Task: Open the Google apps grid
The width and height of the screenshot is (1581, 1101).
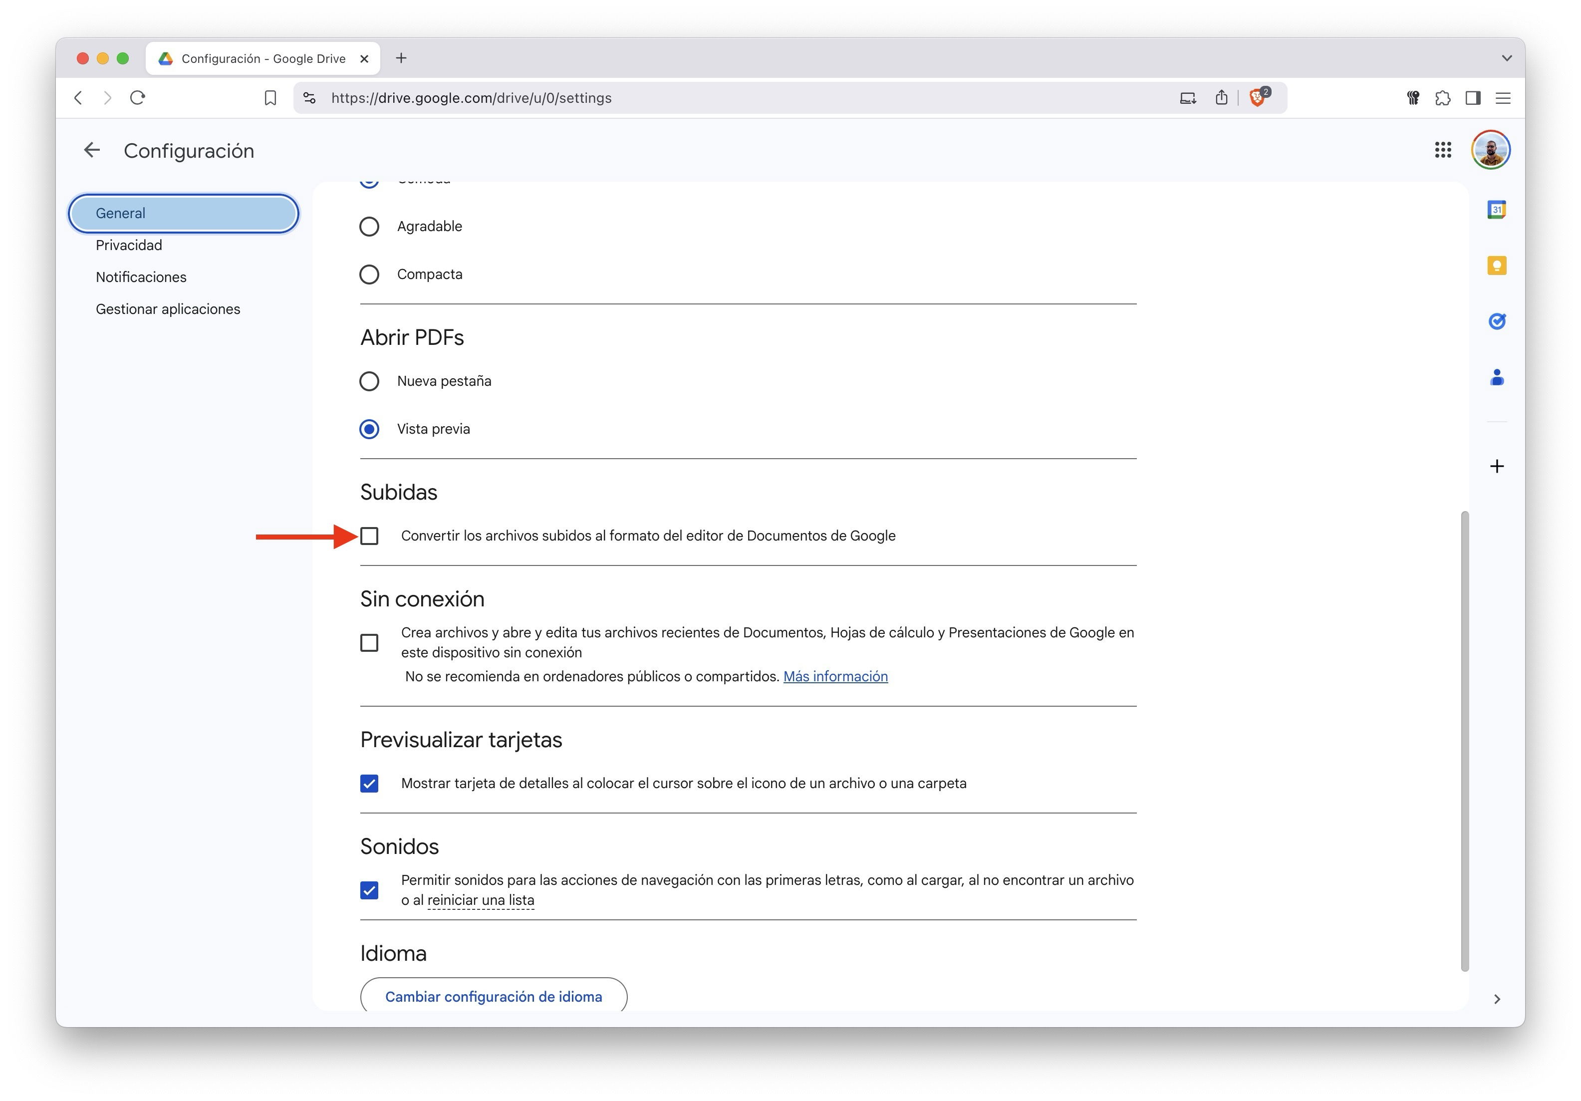Action: pyautogui.click(x=1443, y=150)
